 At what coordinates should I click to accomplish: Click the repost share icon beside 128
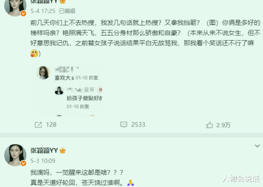tap(38, 125)
